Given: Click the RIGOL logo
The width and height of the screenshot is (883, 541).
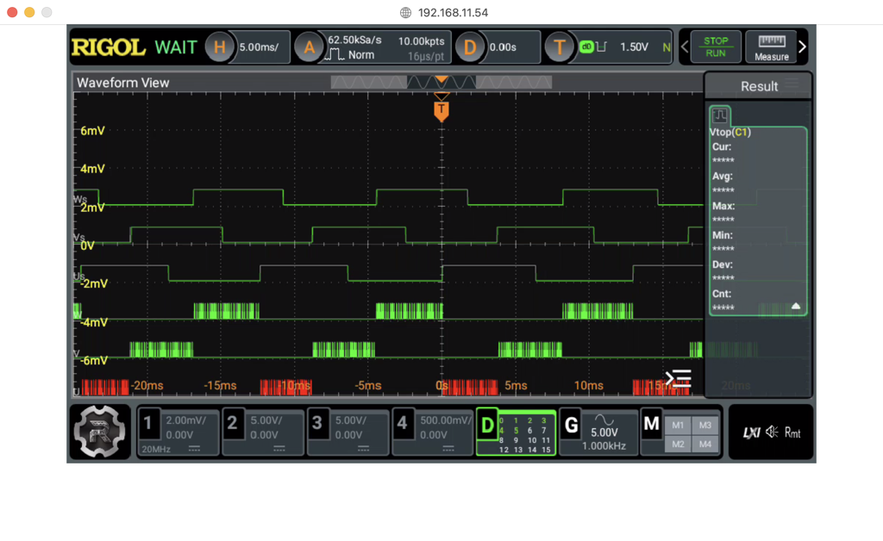Looking at the screenshot, I should (x=108, y=47).
